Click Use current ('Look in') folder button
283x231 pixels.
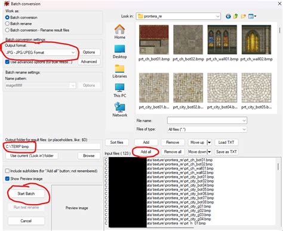[32, 156]
